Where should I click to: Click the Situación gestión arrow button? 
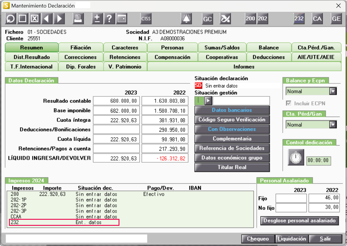pos(208,101)
